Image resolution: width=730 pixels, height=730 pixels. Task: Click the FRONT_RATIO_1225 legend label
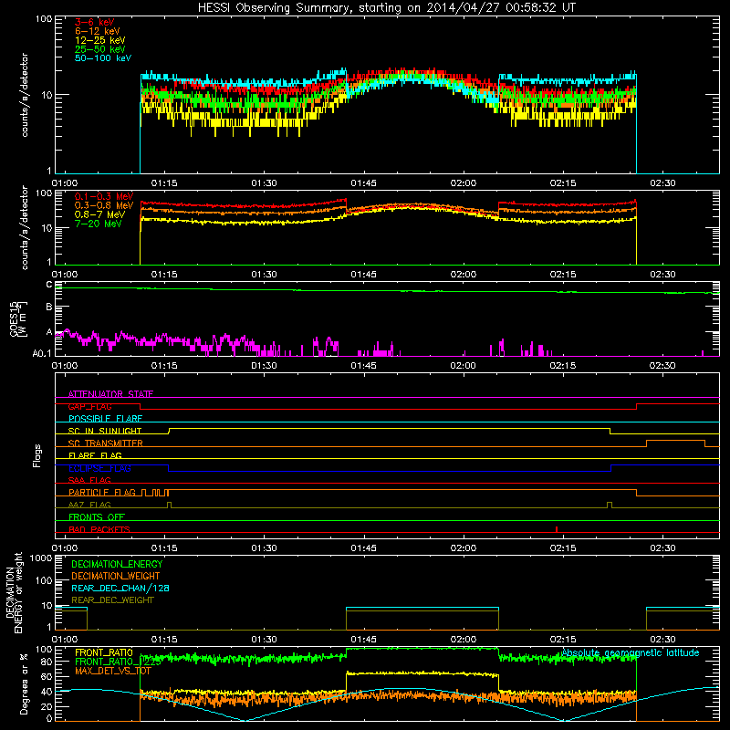point(118,662)
